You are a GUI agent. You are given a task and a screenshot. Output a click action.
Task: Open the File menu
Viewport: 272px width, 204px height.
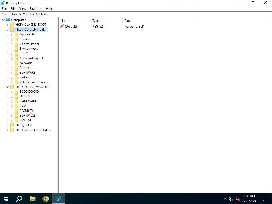click(x=4, y=9)
